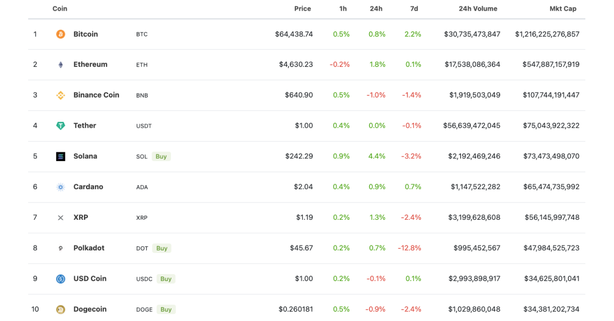Click Bitcoin 24h volume $30,735,473,847
This screenshot has height=321, width=614.
(x=472, y=34)
